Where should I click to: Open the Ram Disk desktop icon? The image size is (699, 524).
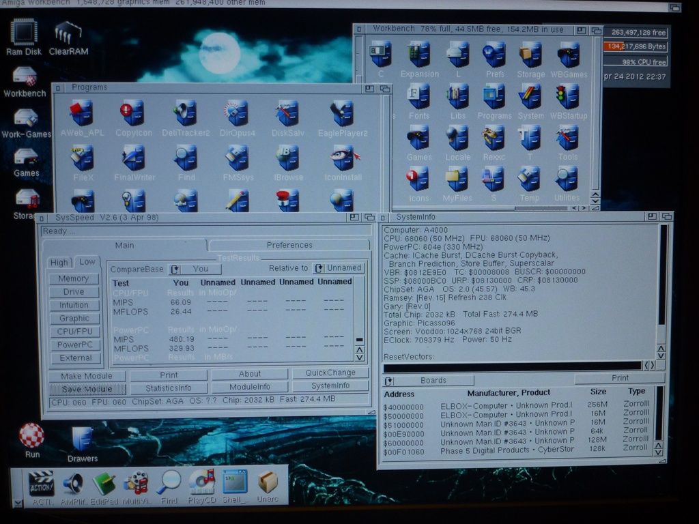pos(24,32)
